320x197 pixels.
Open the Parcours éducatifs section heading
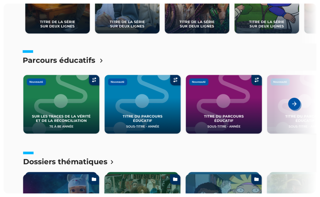(59, 60)
